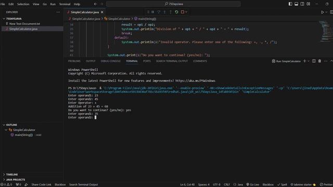Open the Go menu
This screenshot has height=187, width=333.
coord(45,4)
